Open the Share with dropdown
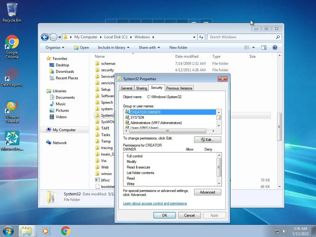The image size is (316, 237). point(149,48)
